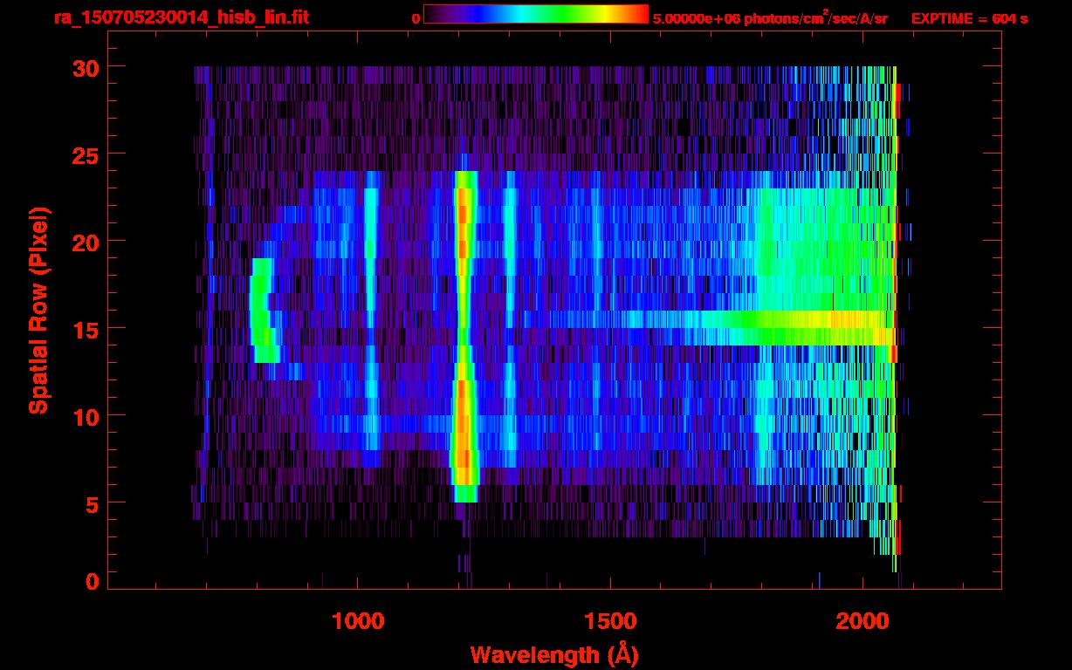
Task: Click the x-axis tick label 2000
Action: [x=862, y=621]
